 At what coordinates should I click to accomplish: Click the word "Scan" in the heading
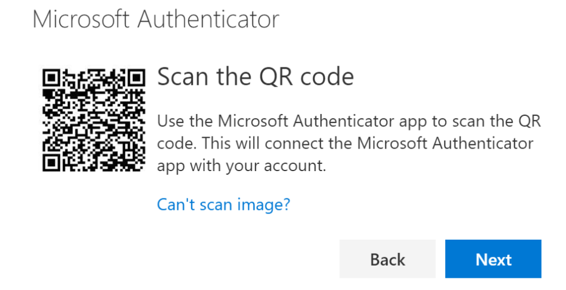(184, 76)
